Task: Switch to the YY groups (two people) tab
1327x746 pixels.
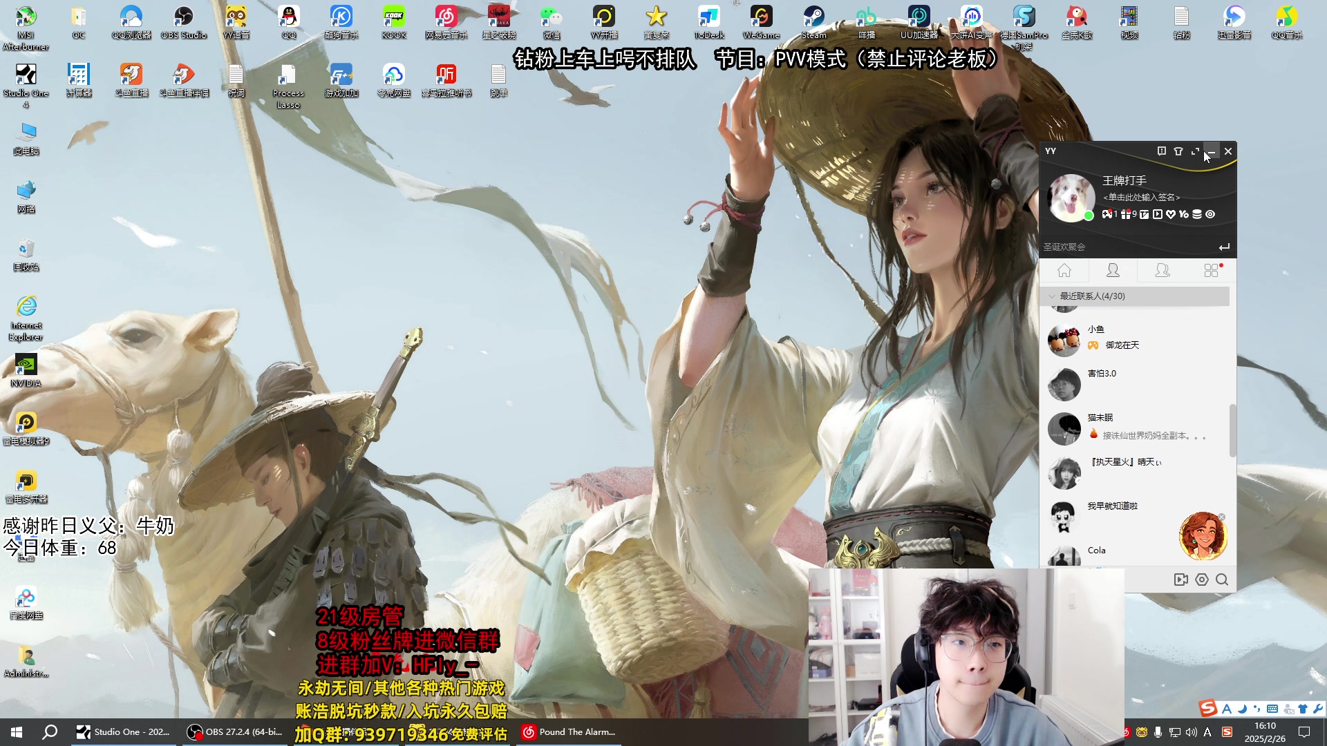Action: click(x=1163, y=270)
